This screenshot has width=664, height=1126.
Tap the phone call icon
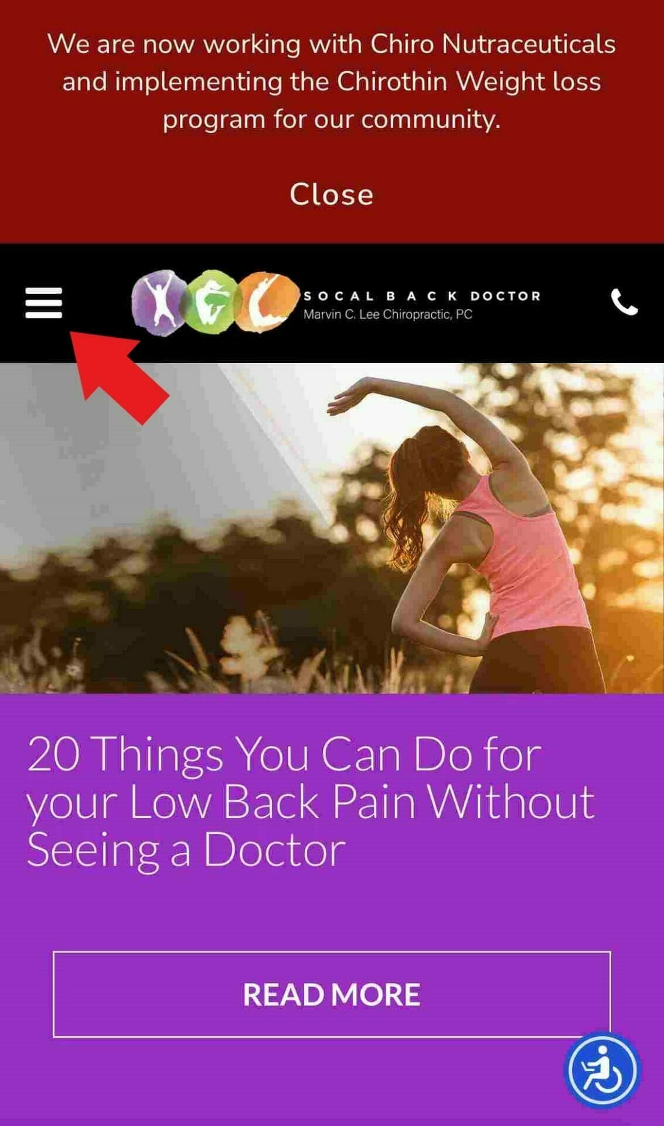pyautogui.click(x=624, y=302)
